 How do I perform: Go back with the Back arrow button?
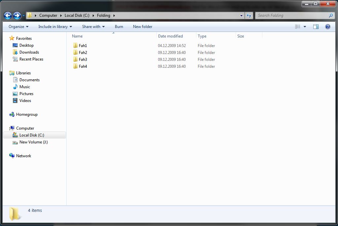(x=8, y=15)
